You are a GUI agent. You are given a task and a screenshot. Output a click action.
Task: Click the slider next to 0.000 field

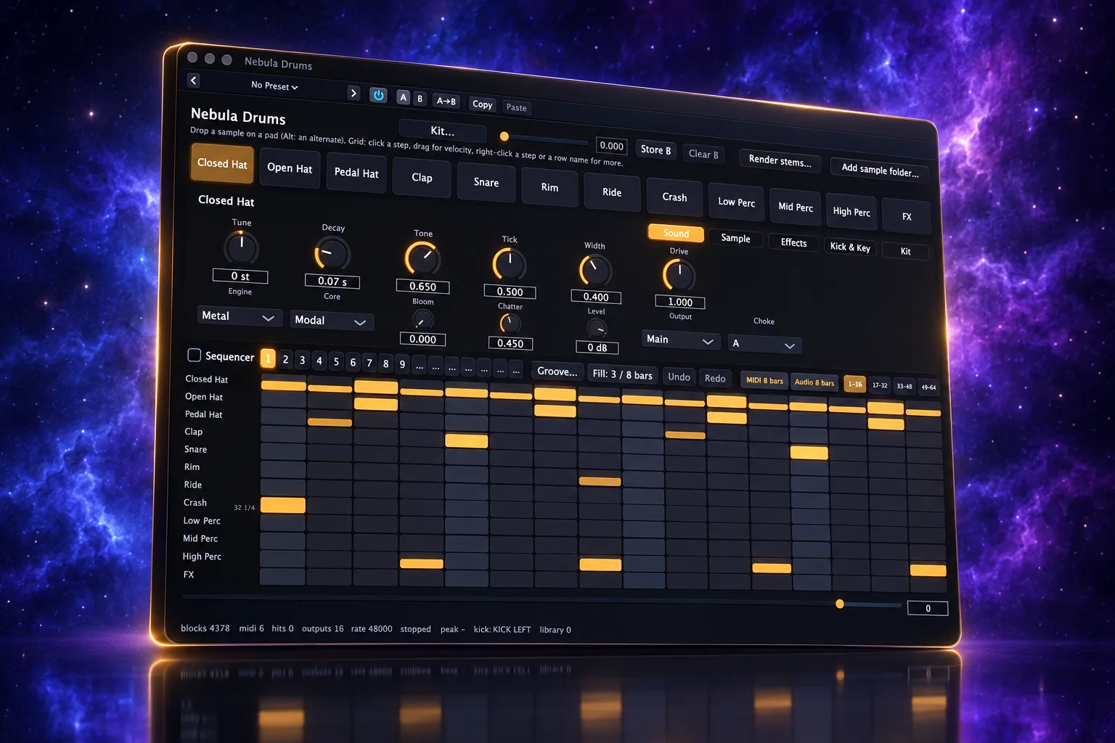[x=544, y=139]
